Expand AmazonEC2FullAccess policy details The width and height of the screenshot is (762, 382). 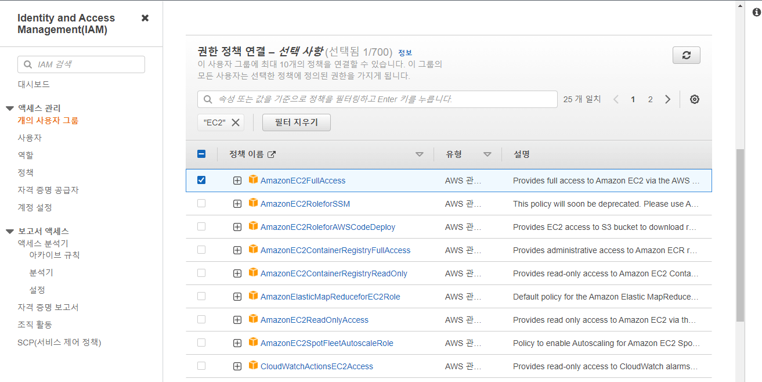coord(237,181)
